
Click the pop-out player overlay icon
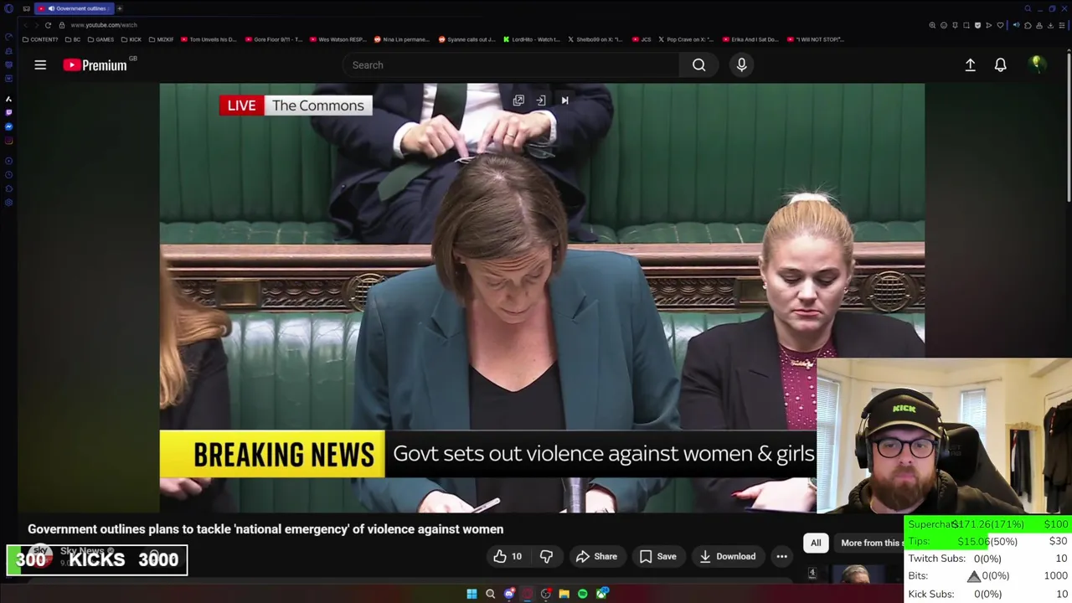click(518, 100)
